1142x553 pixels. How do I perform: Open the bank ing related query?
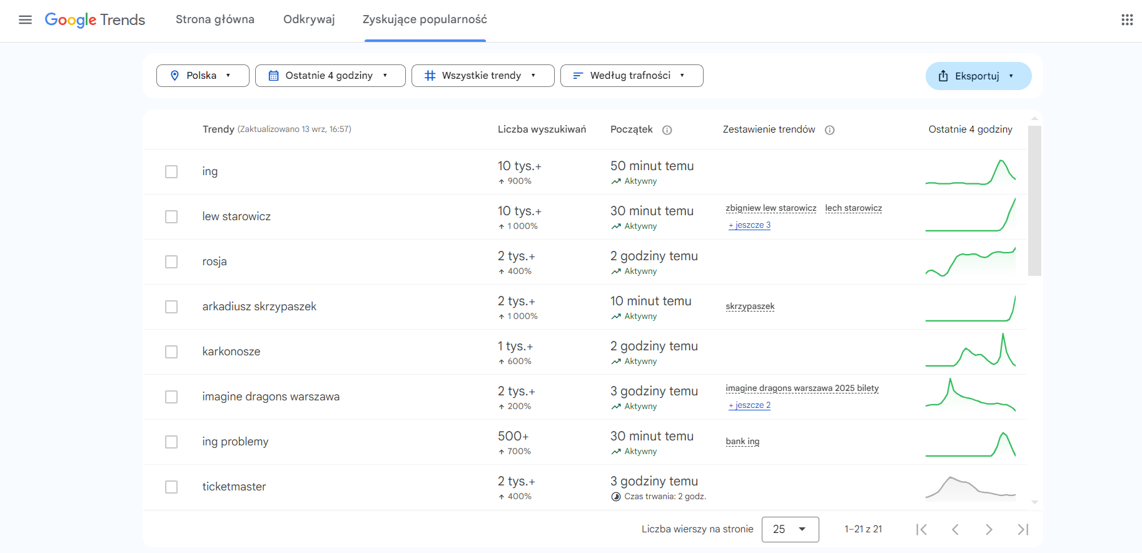(x=742, y=442)
